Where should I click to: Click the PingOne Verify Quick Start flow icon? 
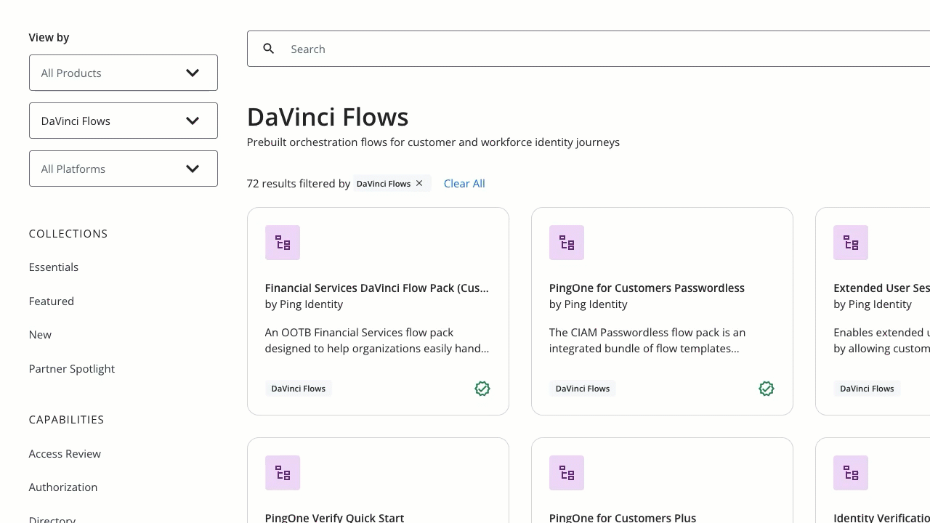(x=283, y=473)
